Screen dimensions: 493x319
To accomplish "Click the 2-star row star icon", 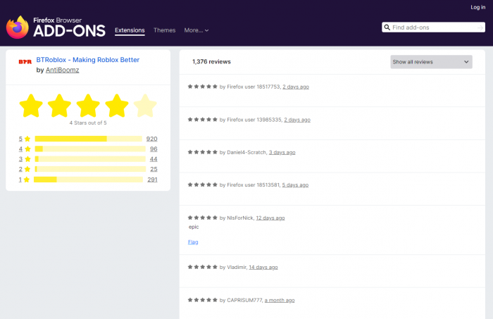I will tap(27, 169).
